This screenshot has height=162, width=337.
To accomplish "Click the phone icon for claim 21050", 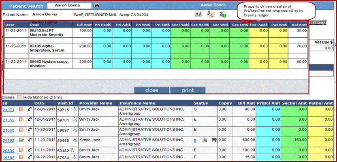I will point(30,130).
